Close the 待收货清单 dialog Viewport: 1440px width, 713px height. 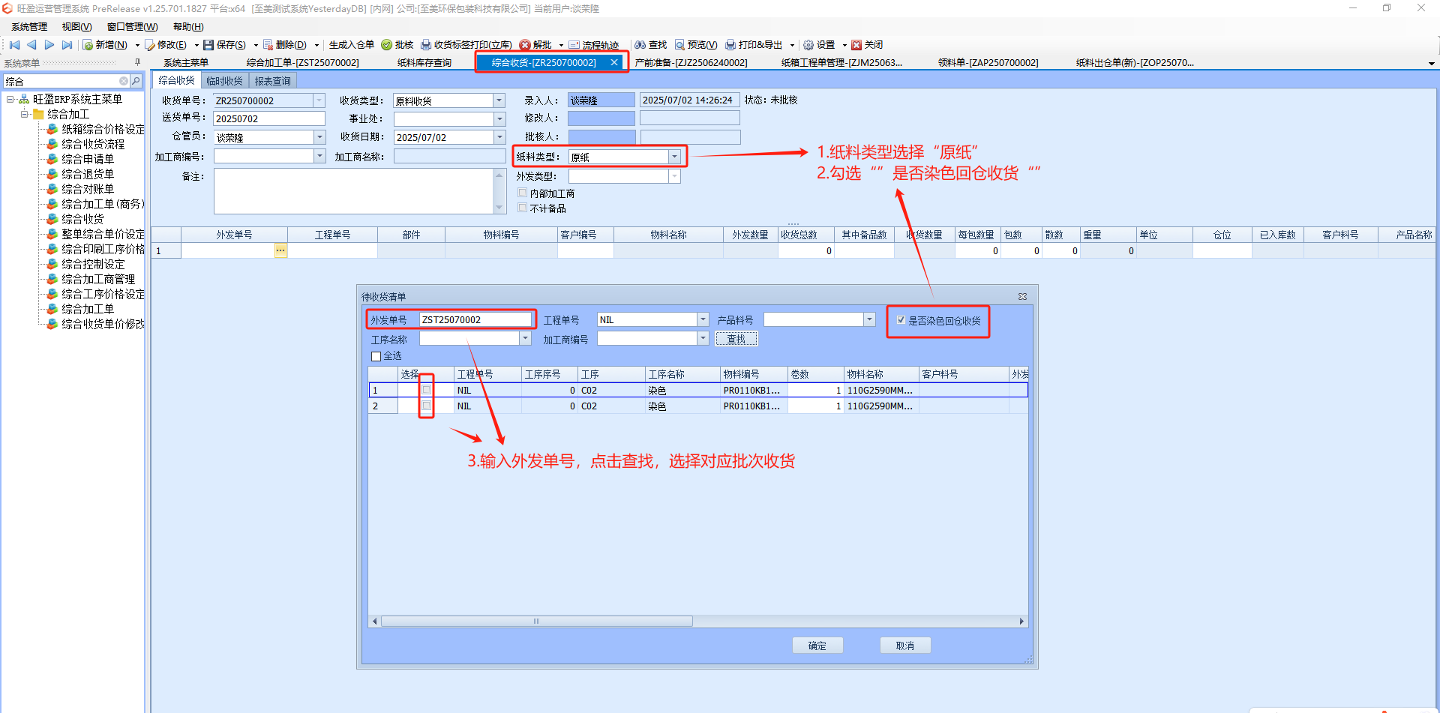[x=1022, y=297]
